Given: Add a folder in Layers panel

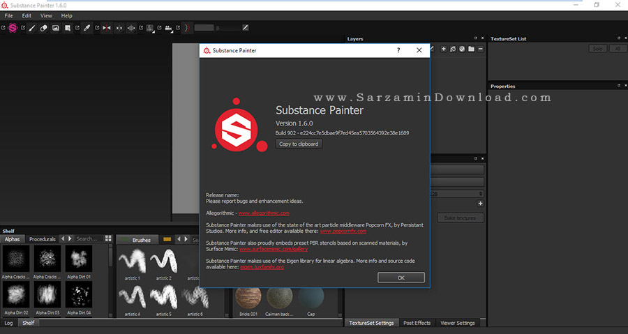Looking at the screenshot, I should pyautogui.click(x=471, y=49).
